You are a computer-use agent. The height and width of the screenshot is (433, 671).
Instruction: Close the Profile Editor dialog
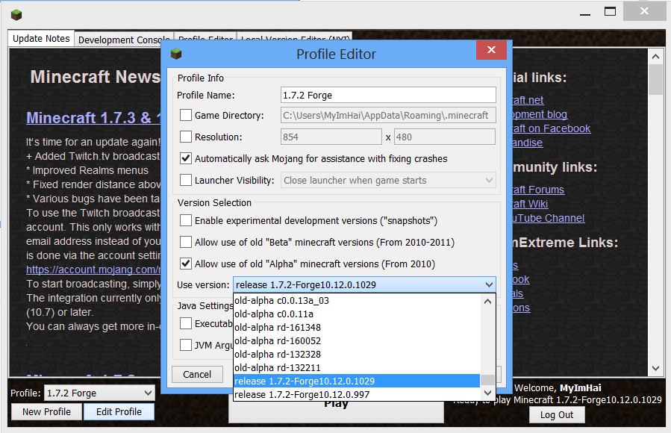tap(491, 49)
